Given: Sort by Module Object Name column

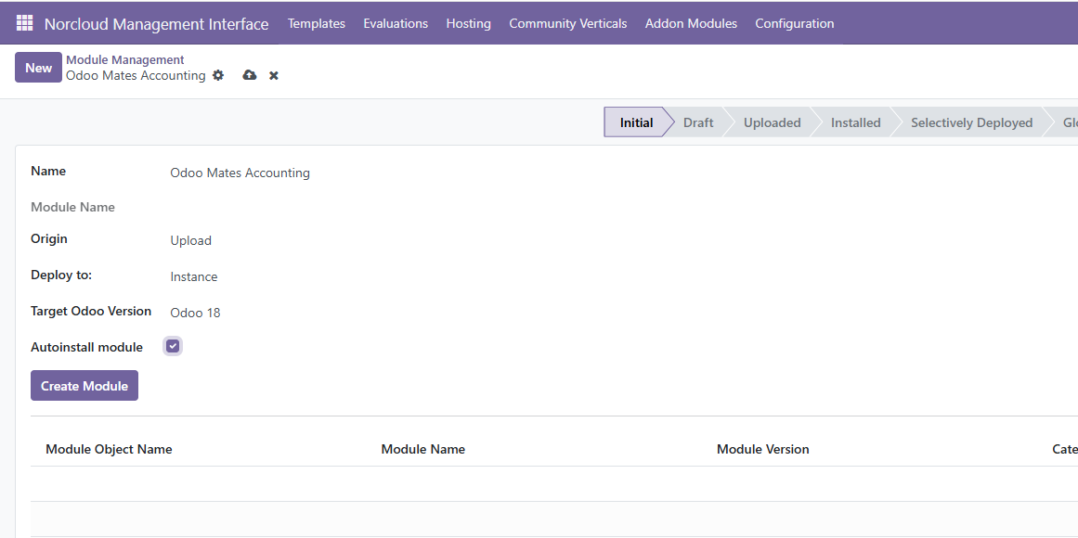Looking at the screenshot, I should coord(109,449).
